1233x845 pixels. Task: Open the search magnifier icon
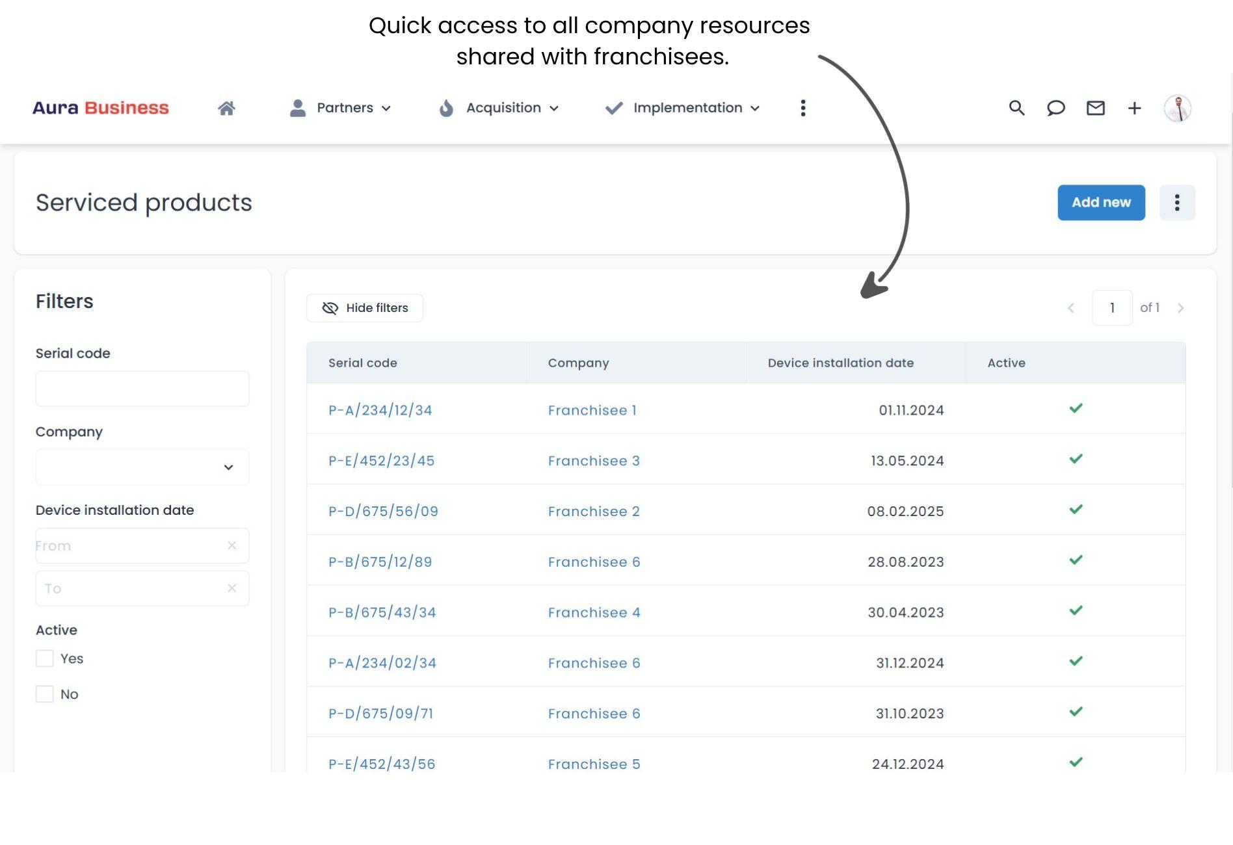1016,108
